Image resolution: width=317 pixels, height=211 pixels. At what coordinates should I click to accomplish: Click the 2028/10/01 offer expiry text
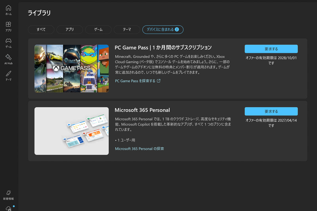(271, 61)
